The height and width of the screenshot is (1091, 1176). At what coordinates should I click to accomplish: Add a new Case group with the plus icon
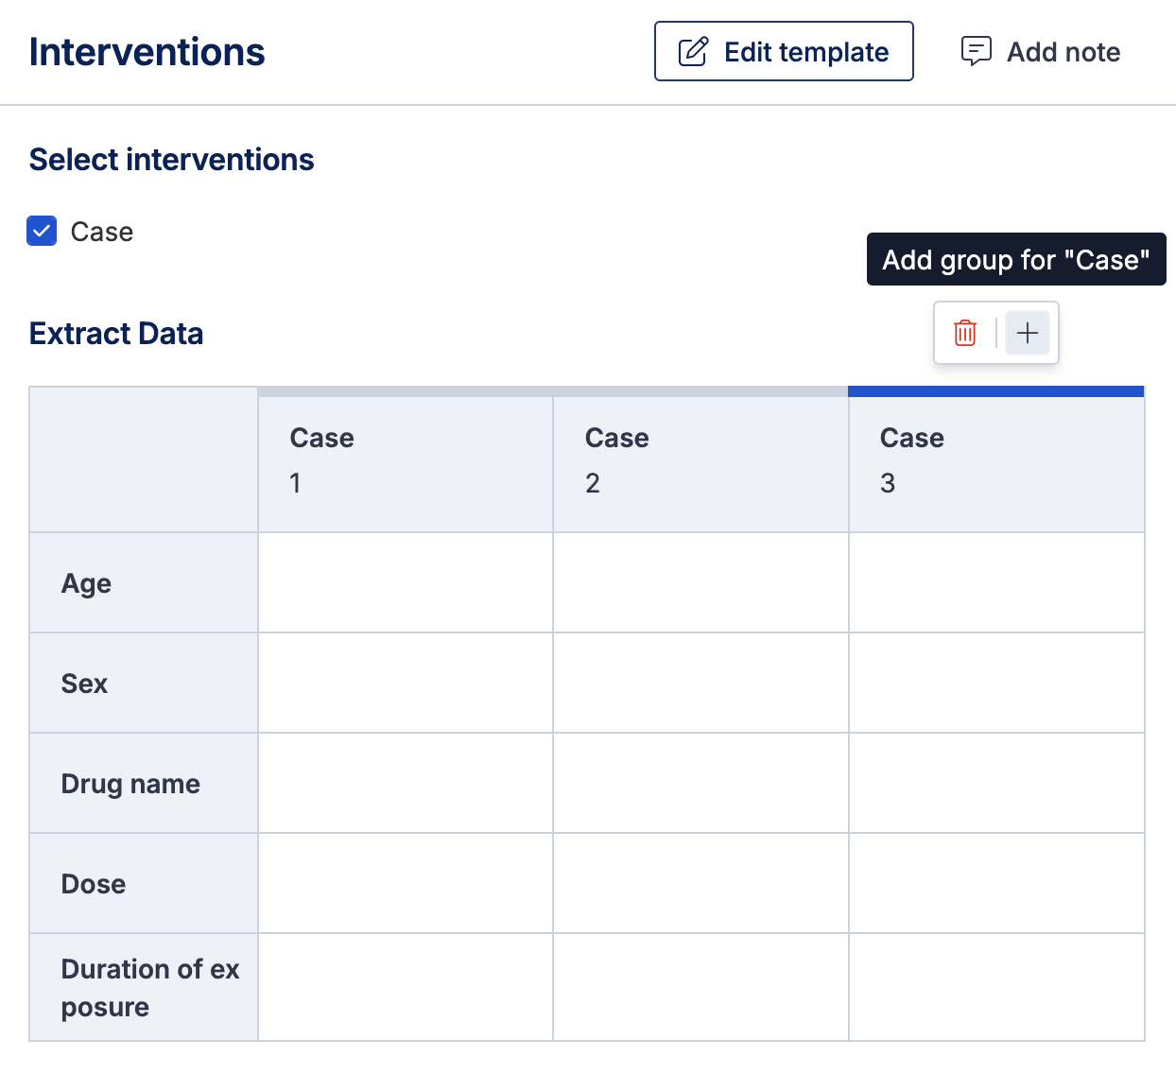pos(1028,333)
